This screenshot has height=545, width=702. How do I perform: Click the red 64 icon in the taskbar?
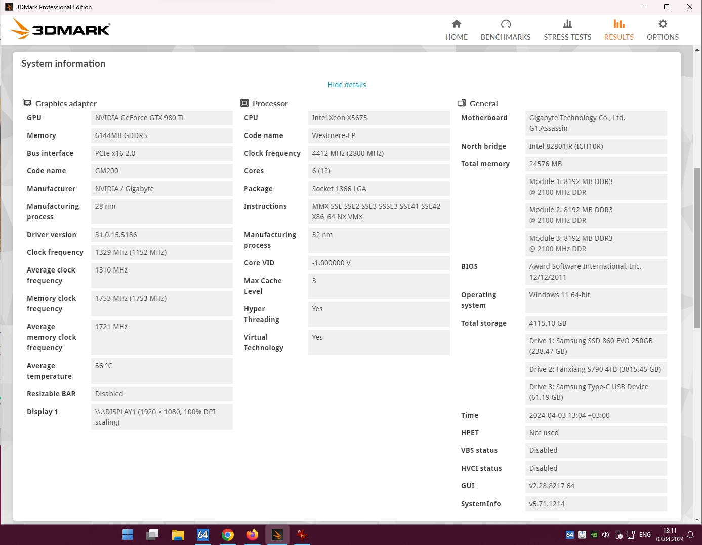click(x=302, y=535)
